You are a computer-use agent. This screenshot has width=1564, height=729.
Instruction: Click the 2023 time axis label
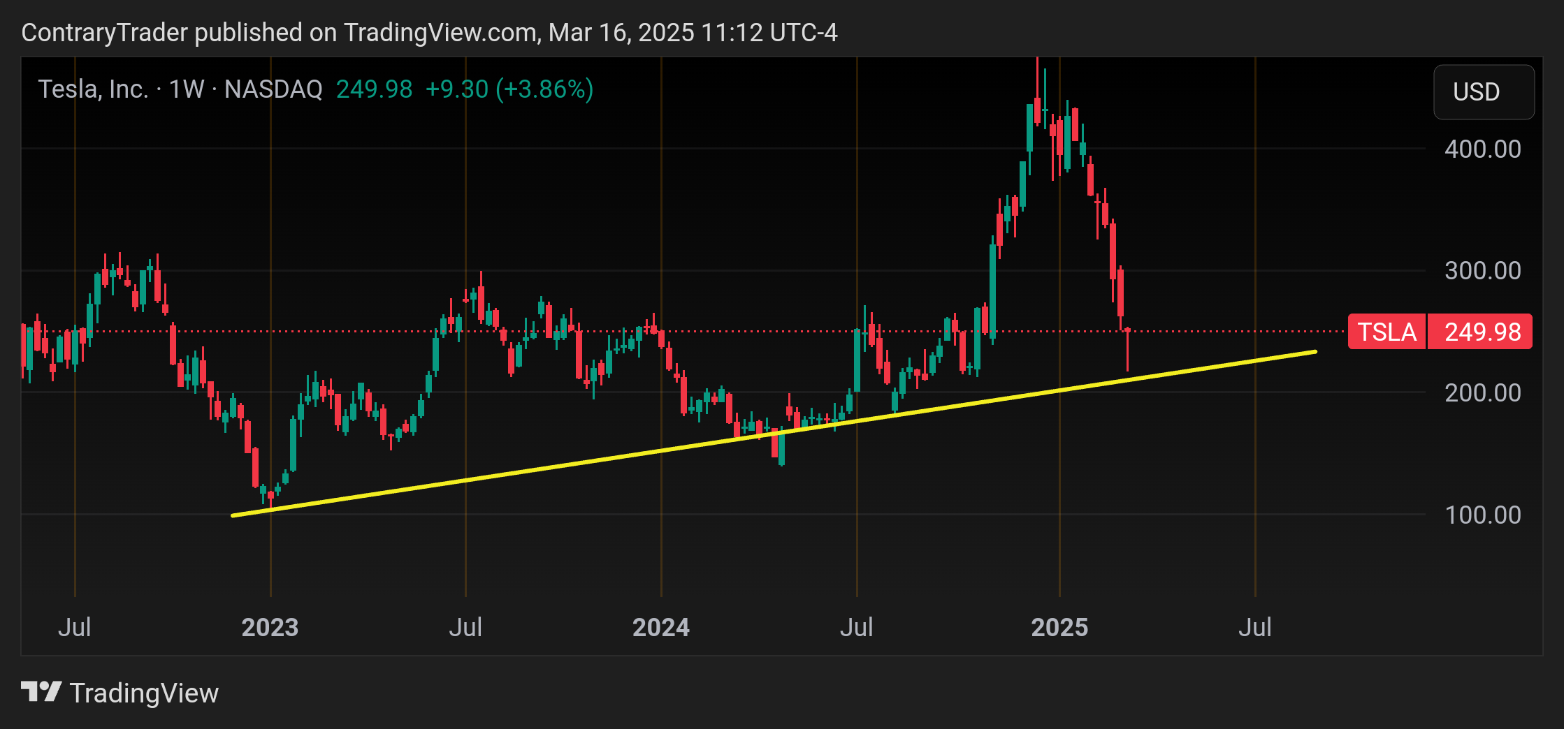pyautogui.click(x=270, y=627)
